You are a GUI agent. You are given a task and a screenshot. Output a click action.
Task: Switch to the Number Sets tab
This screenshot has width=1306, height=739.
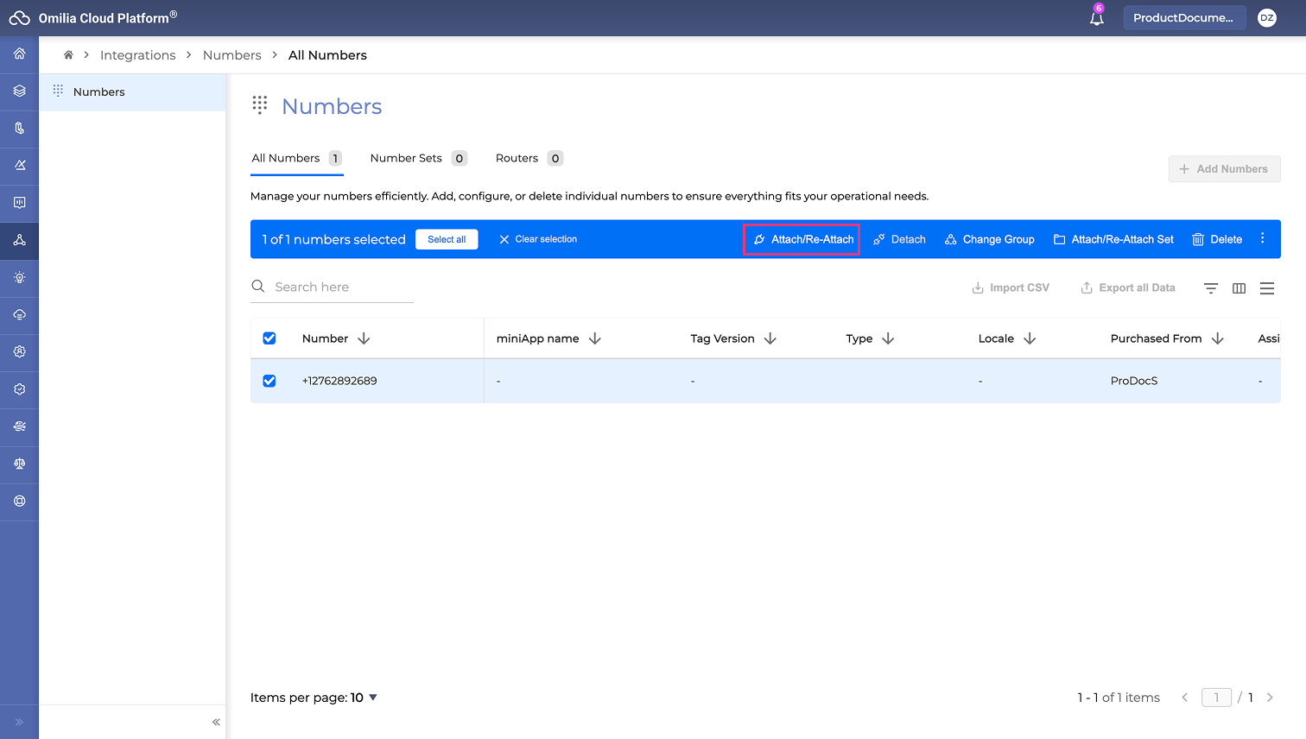point(418,158)
